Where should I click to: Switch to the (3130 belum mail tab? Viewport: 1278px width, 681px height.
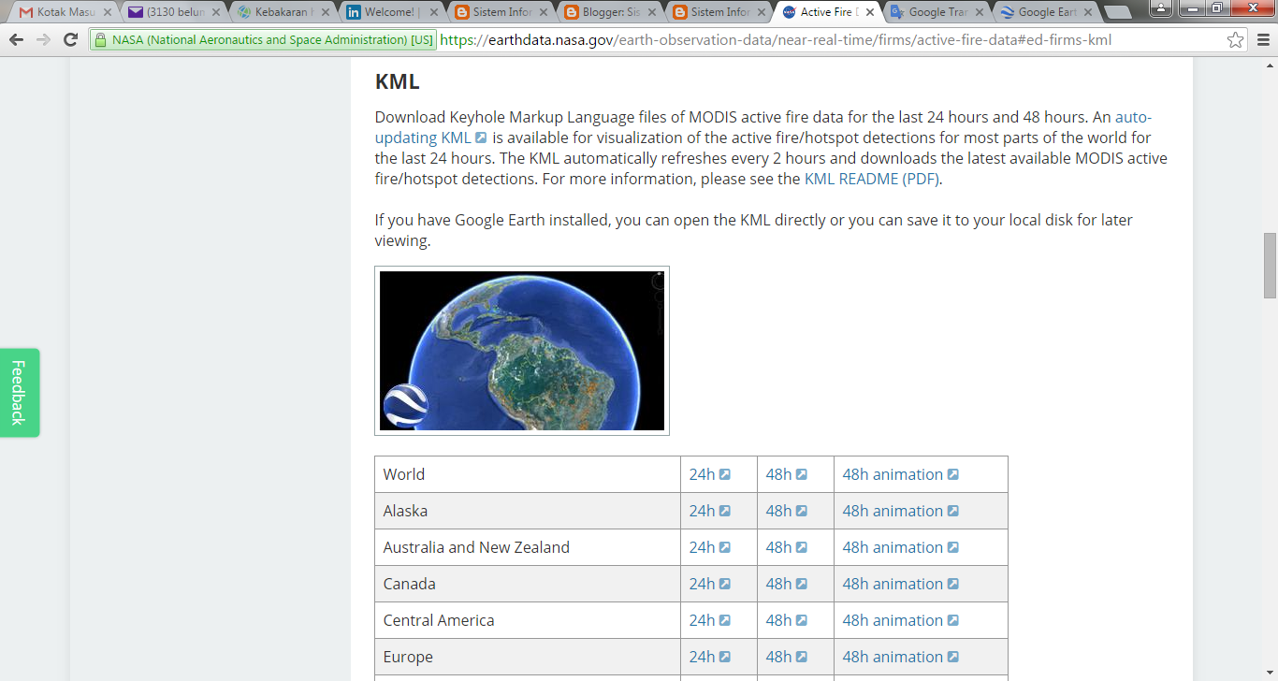(173, 13)
